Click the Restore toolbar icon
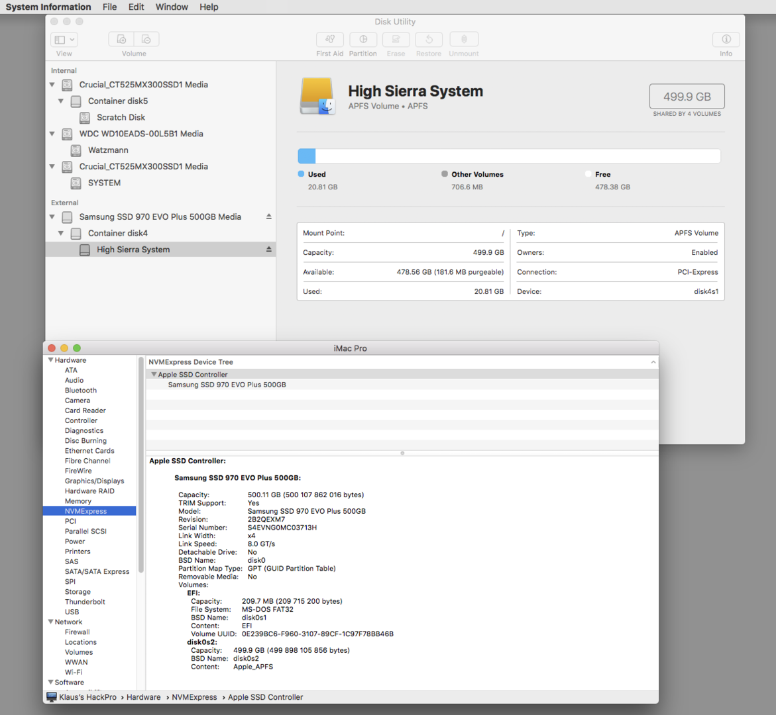Viewport: 776px width, 715px height. coord(429,40)
